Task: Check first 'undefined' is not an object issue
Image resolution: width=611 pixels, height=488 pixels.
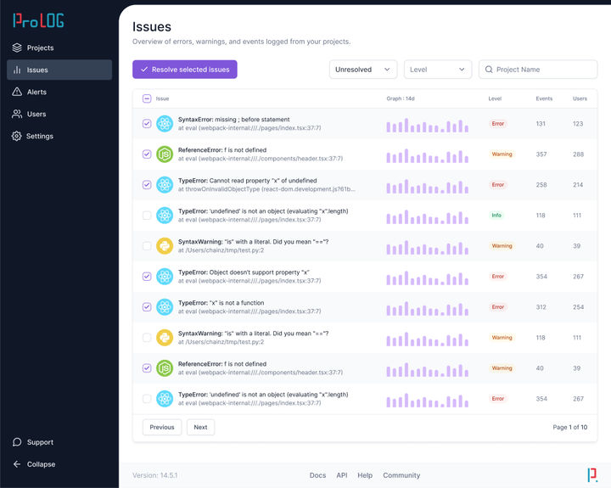Action: click(x=147, y=216)
